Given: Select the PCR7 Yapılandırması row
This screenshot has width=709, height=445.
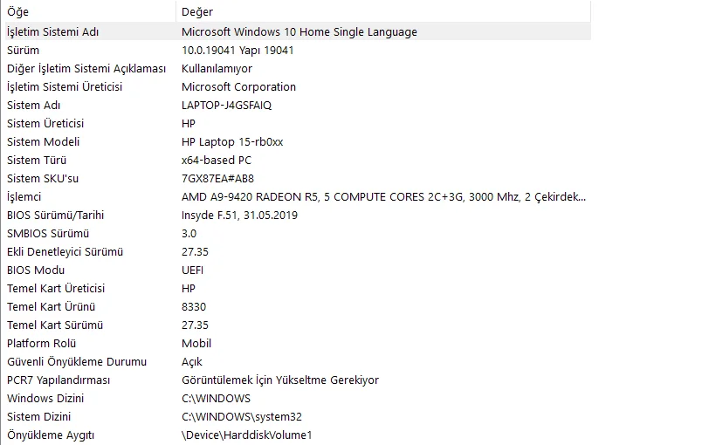Looking at the screenshot, I should (x=59, y=380).
